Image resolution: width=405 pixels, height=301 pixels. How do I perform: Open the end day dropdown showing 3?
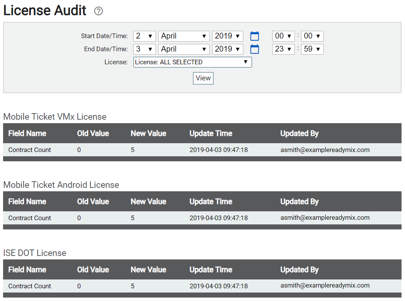point(144,49)
